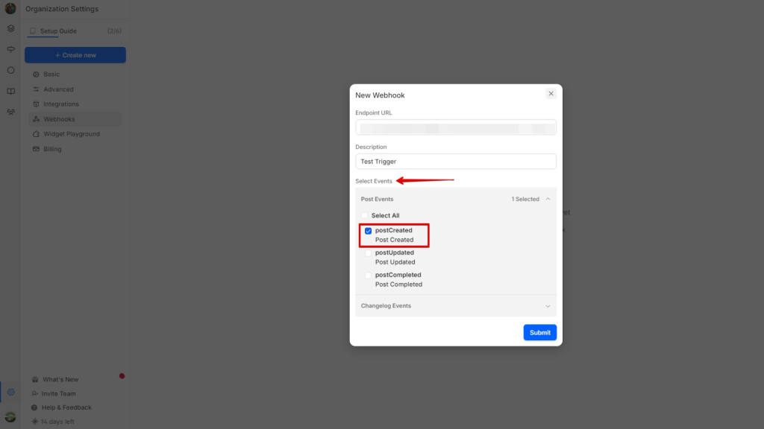This screenshot has width=764, height=429.
Task: Click the open book icon in left rail
Action: coord(10,91)
